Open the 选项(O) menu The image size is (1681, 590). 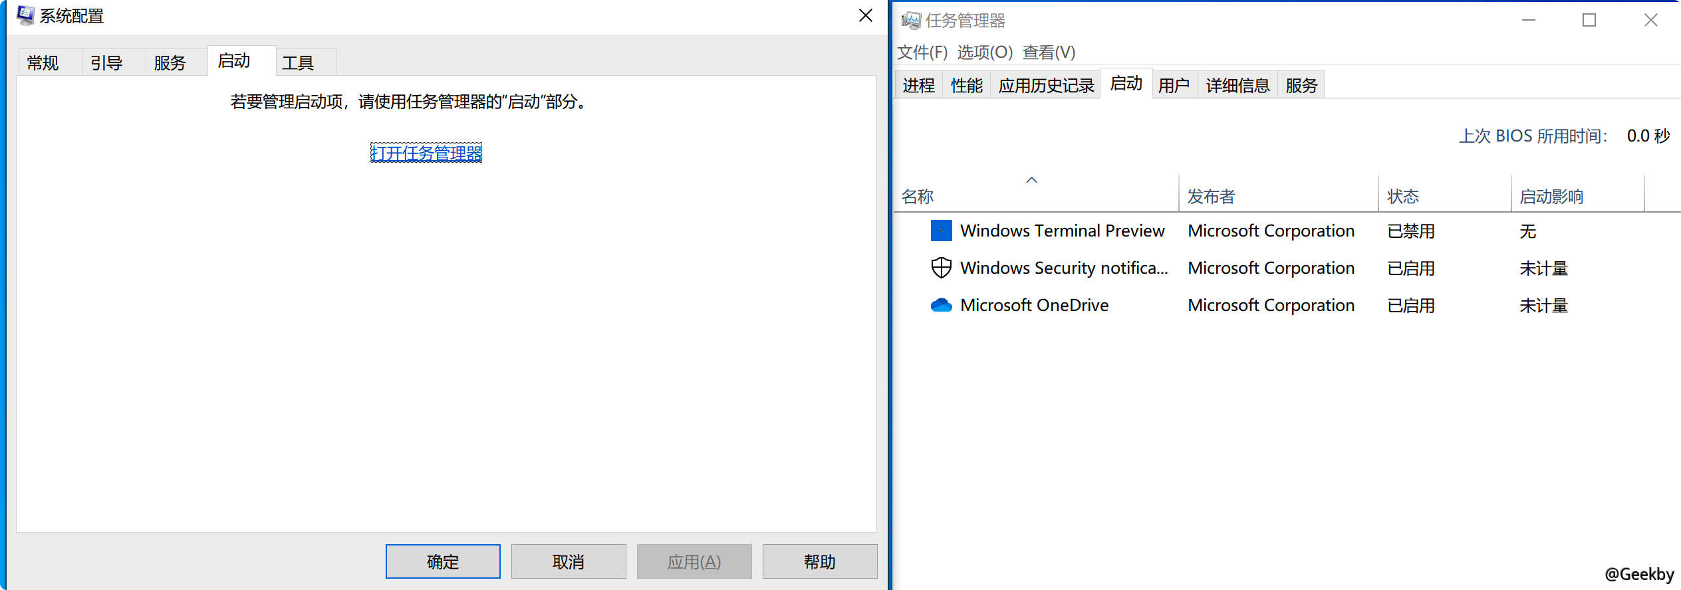click(x=985, y=52)
